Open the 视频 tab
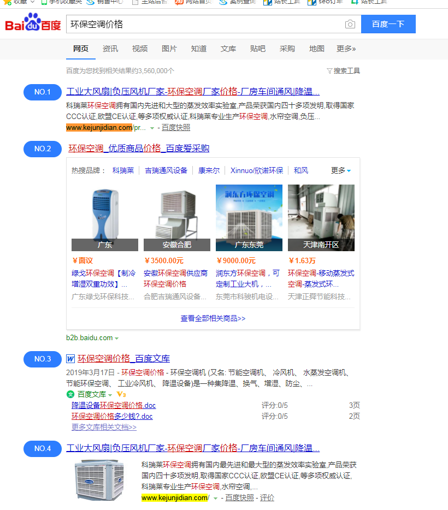The image size is (448, 510). [x=140, y=49]
